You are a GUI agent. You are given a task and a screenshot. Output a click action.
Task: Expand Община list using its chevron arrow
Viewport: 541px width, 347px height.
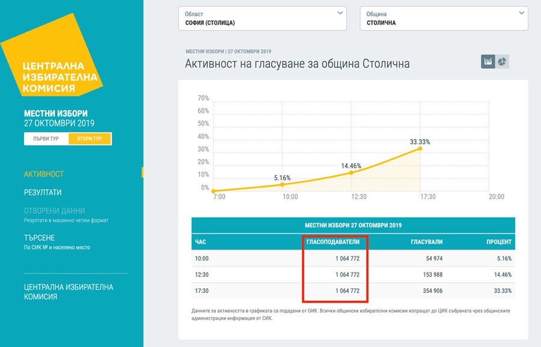tap(522, 13)
